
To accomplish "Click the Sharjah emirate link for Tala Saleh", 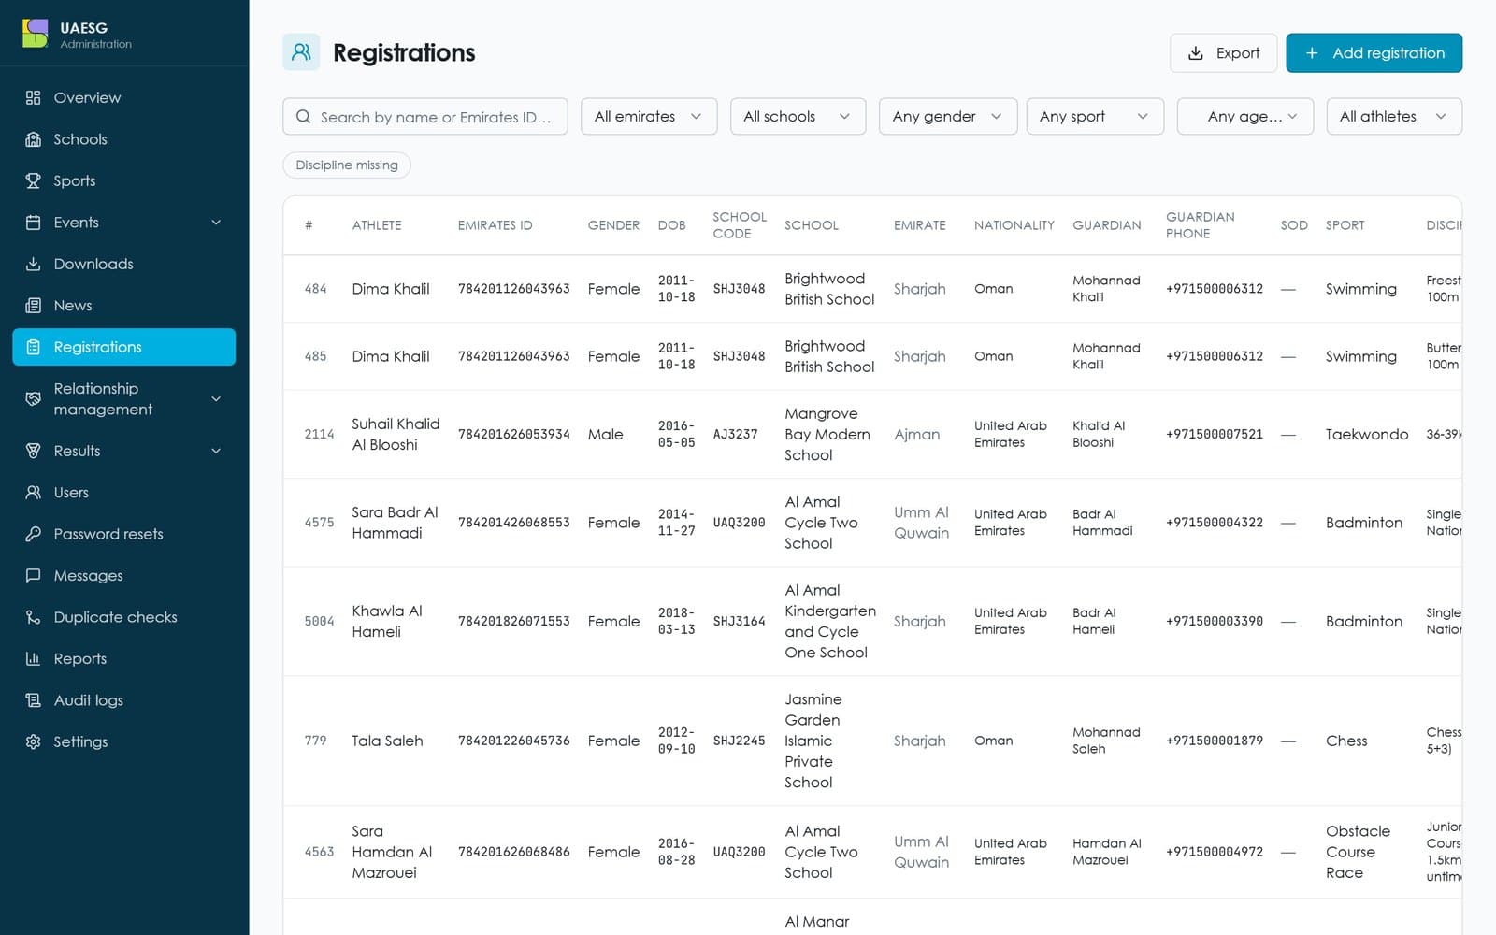I will [x=919, y=741].
